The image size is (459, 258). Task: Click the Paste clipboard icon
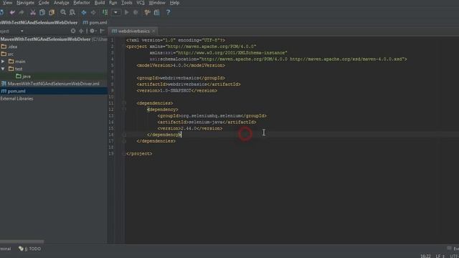coord(52,13)
